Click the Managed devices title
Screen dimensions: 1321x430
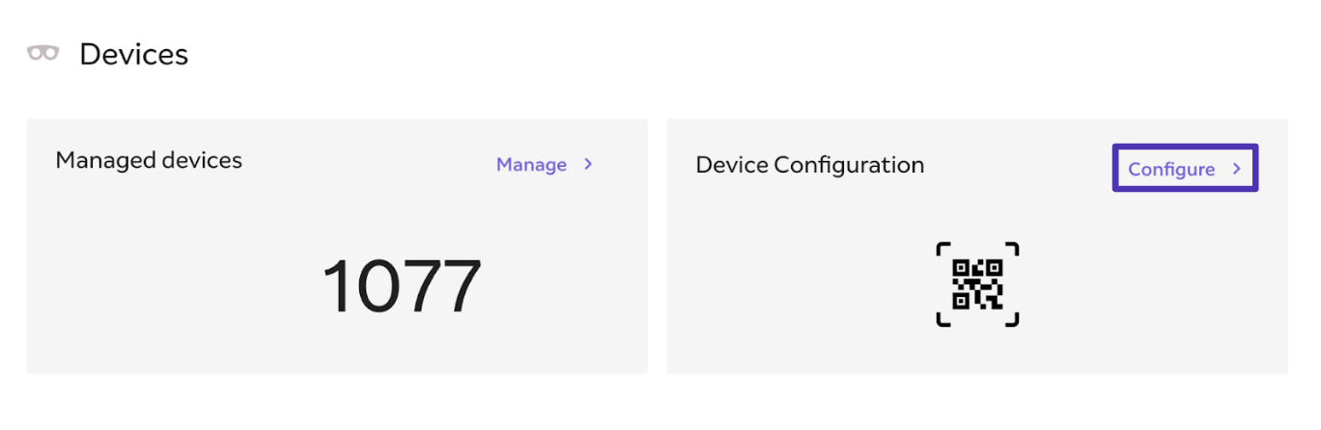(x=149, y=160)
